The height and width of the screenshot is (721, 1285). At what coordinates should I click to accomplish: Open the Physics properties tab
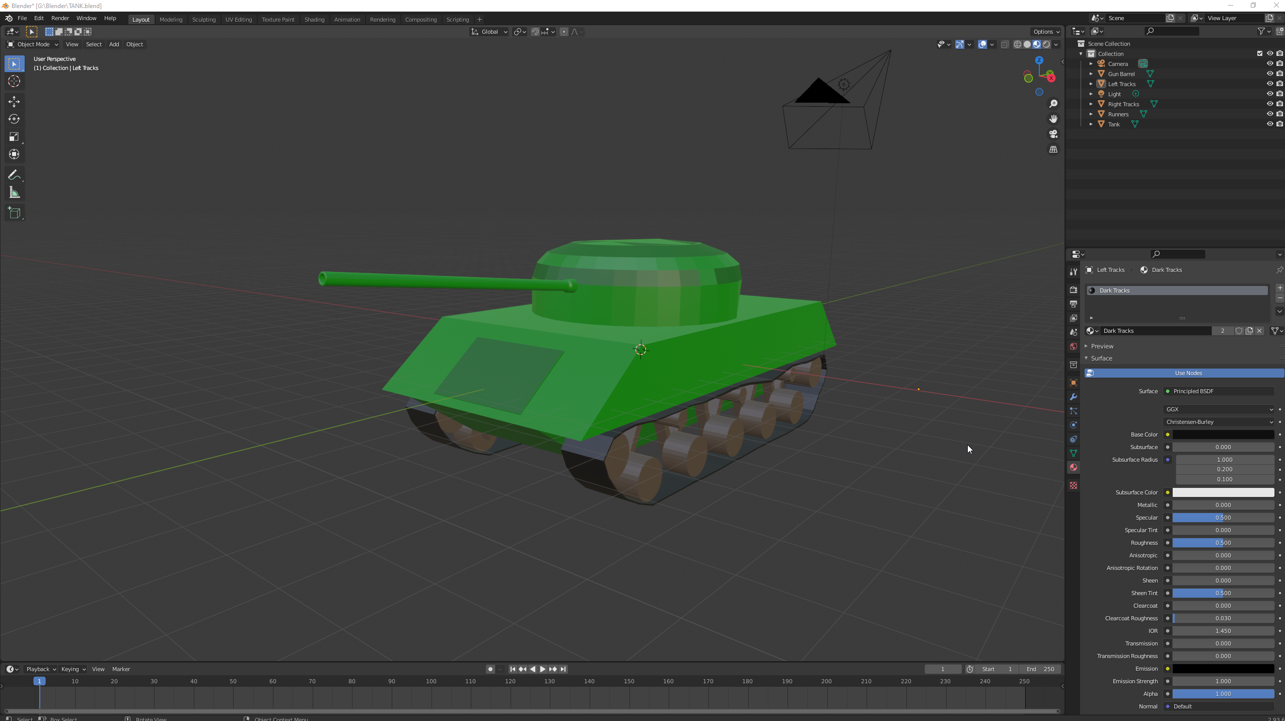pos(1074,425)
